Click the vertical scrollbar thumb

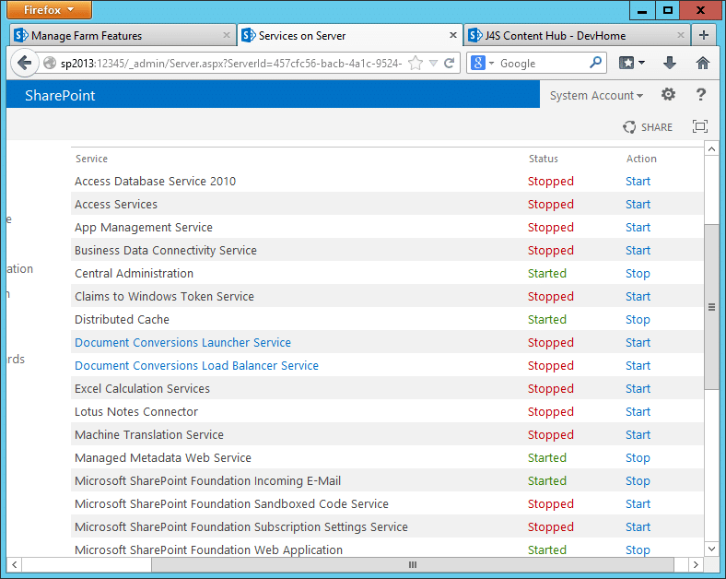pyautogui.click(x=711, y=307)
